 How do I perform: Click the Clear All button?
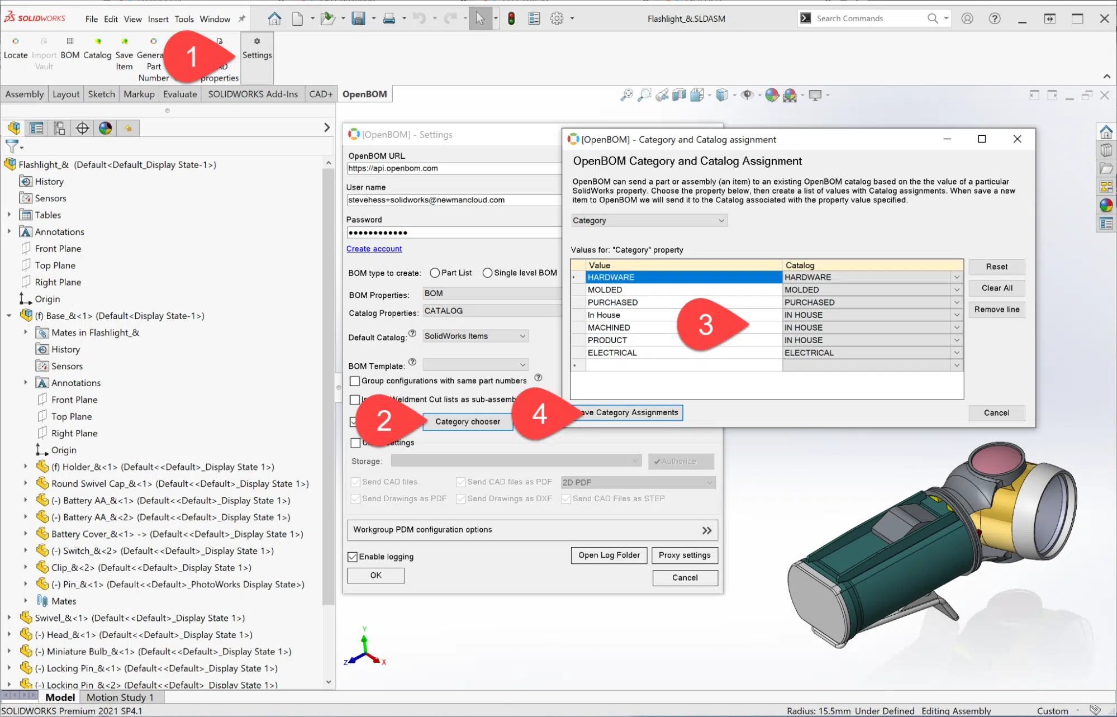997,288
